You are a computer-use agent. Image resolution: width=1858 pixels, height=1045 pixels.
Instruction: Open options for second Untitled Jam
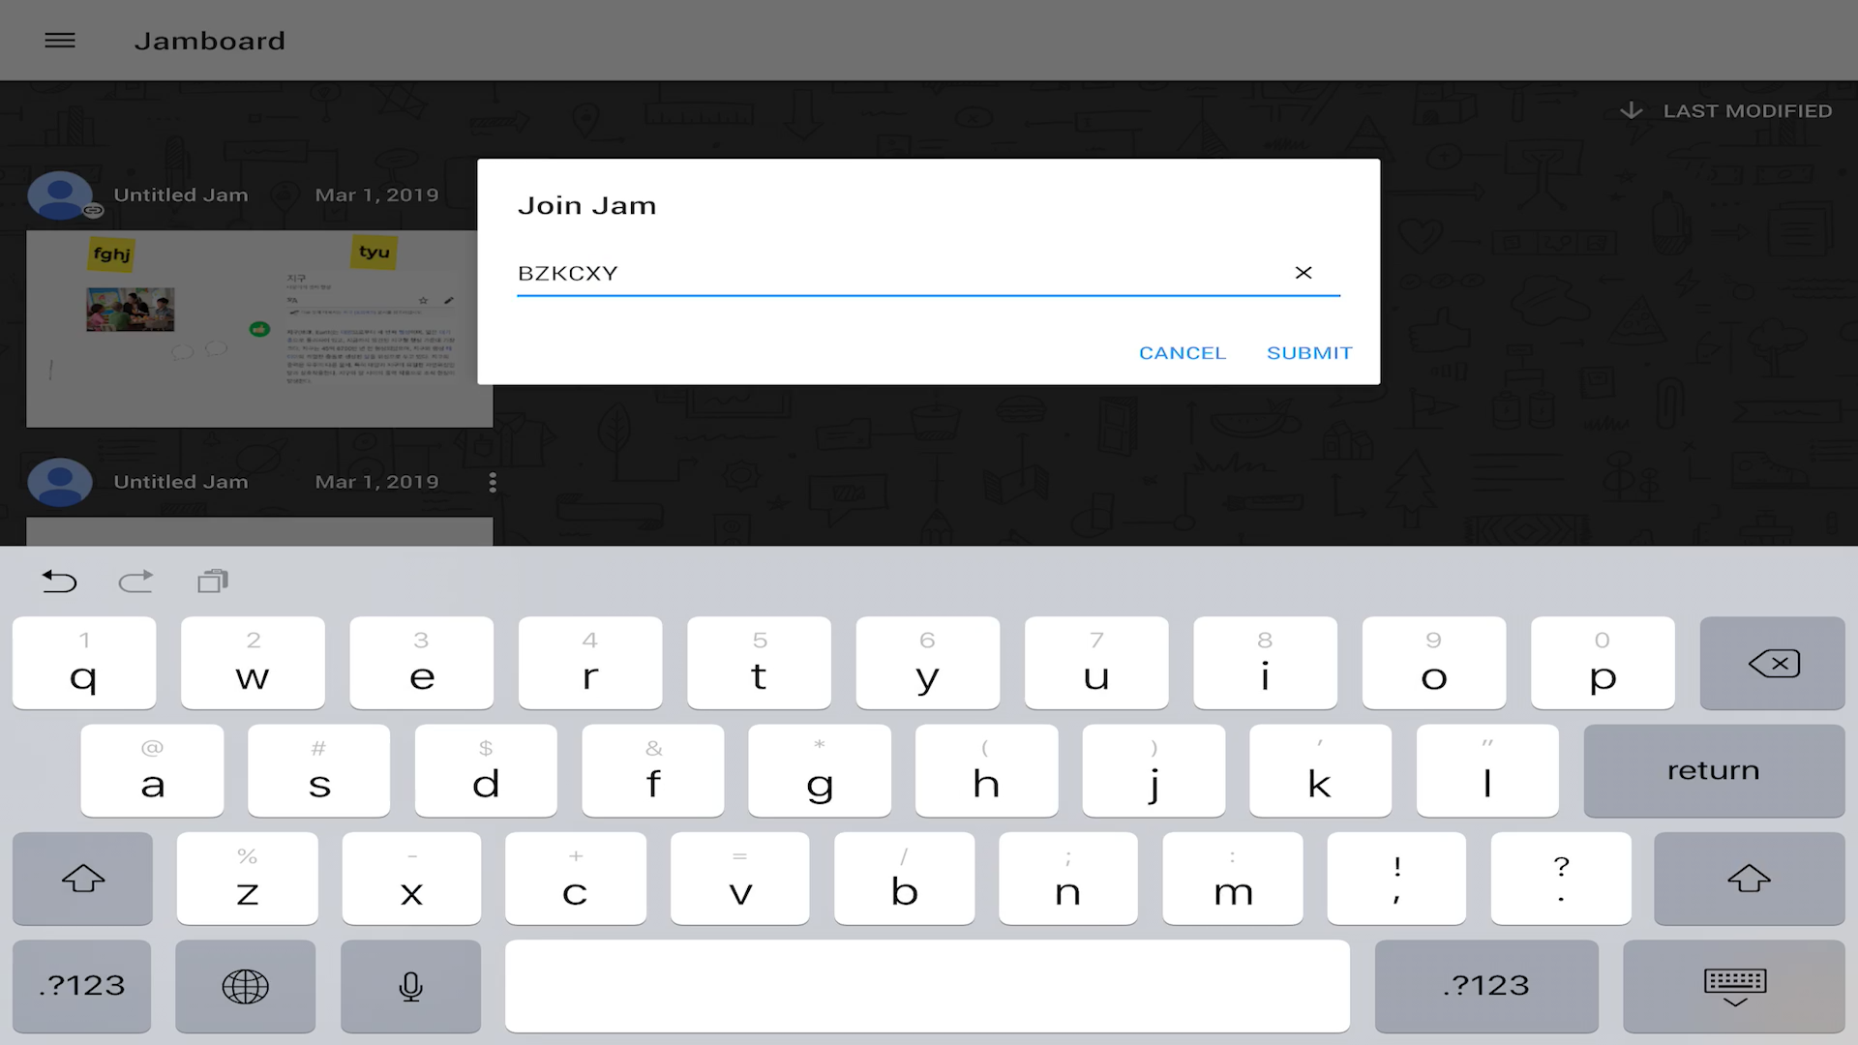pos(493,482)
